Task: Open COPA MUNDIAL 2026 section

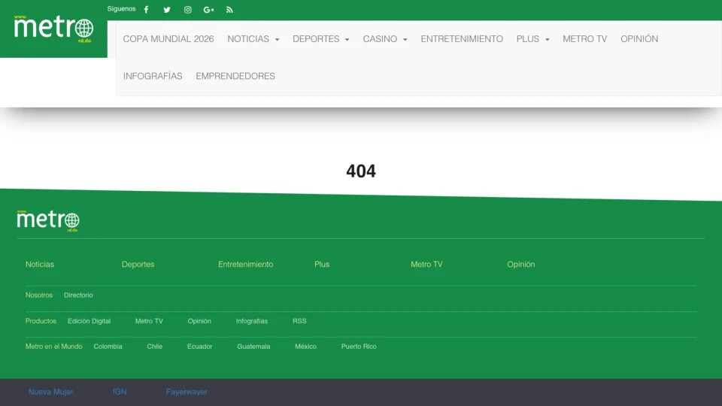Action: click(168, 39)
